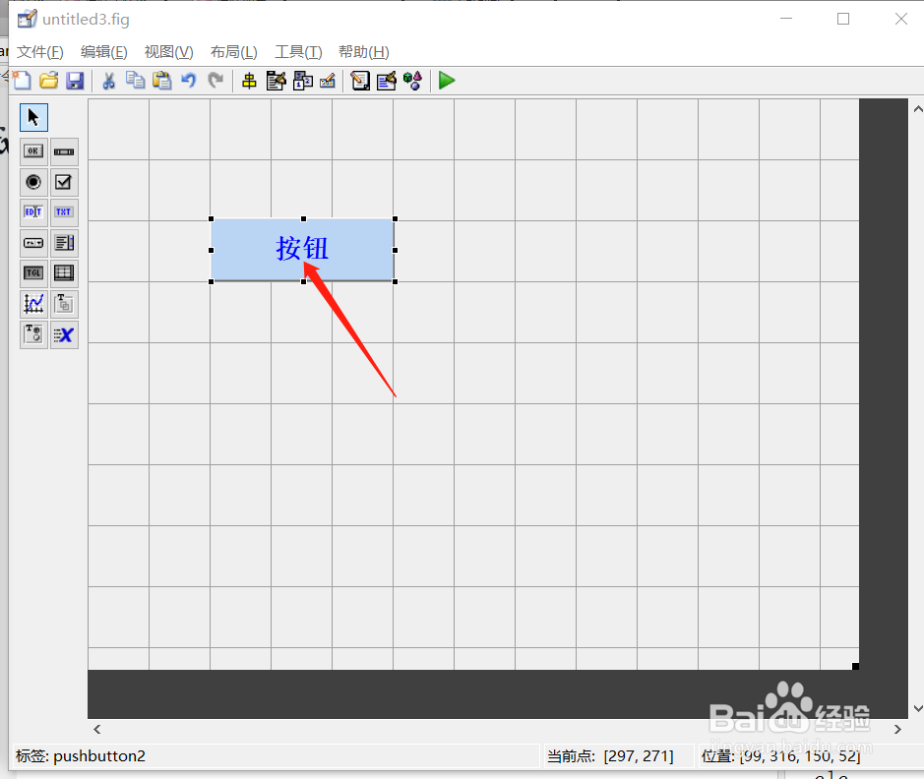Open the Menu Editor
924x779 pixels.
pos(276,81)
